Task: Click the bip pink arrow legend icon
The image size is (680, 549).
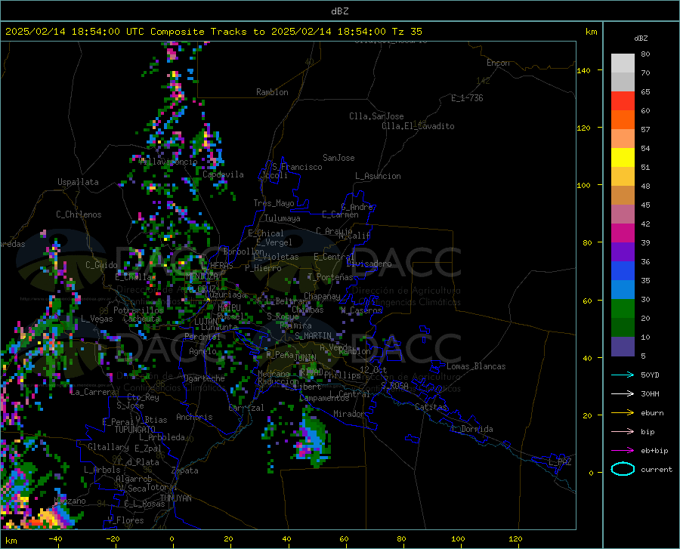Action: [623, 432]
